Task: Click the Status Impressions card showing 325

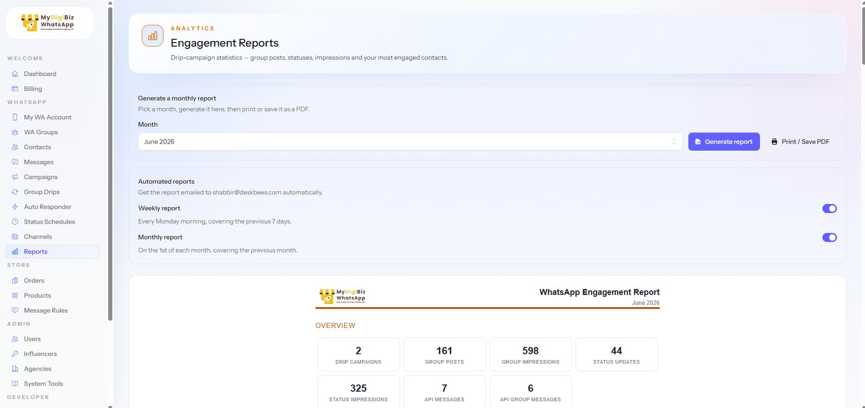Action: coord(359,391)
